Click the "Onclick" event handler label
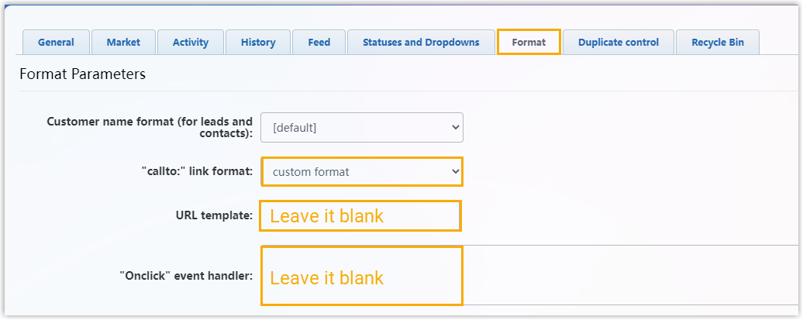Viewport: 803px width, 320px height. pos(186,276)
